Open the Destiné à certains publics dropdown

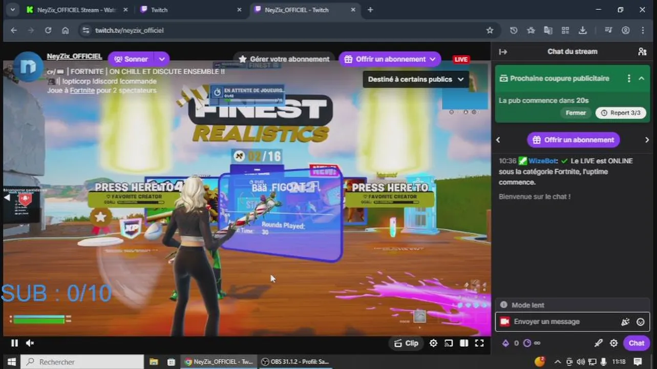click(415, 79)
